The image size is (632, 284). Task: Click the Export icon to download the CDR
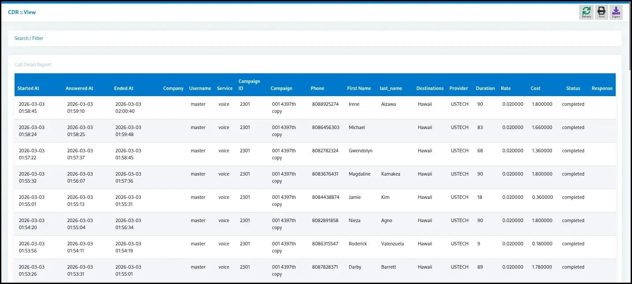(x=616, y=12)
